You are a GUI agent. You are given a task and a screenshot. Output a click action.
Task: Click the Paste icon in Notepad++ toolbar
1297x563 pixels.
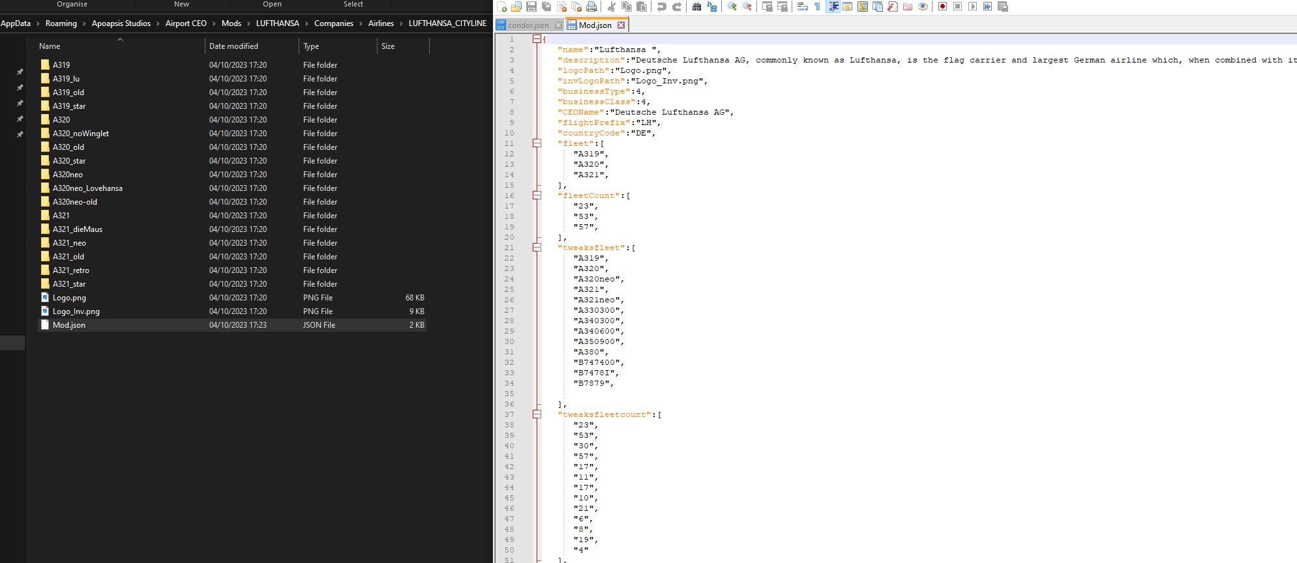[x=642, y=7]
